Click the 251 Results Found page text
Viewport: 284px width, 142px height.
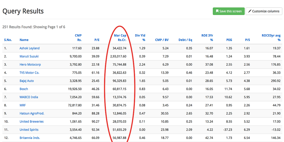point(34,27)
